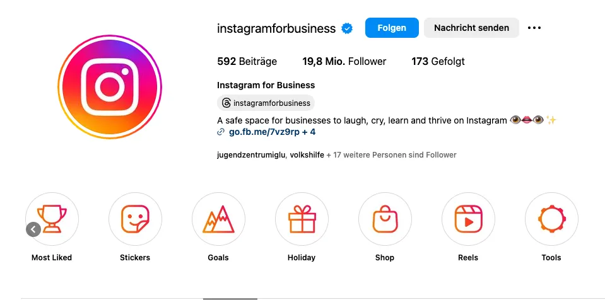Open the Reels highlight icon
The width and height of the screenshot is (605, 300).
click(468, 219)
